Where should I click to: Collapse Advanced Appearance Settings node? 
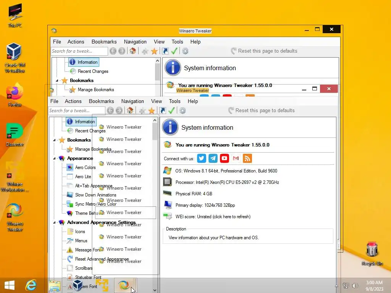pos(54,222)
